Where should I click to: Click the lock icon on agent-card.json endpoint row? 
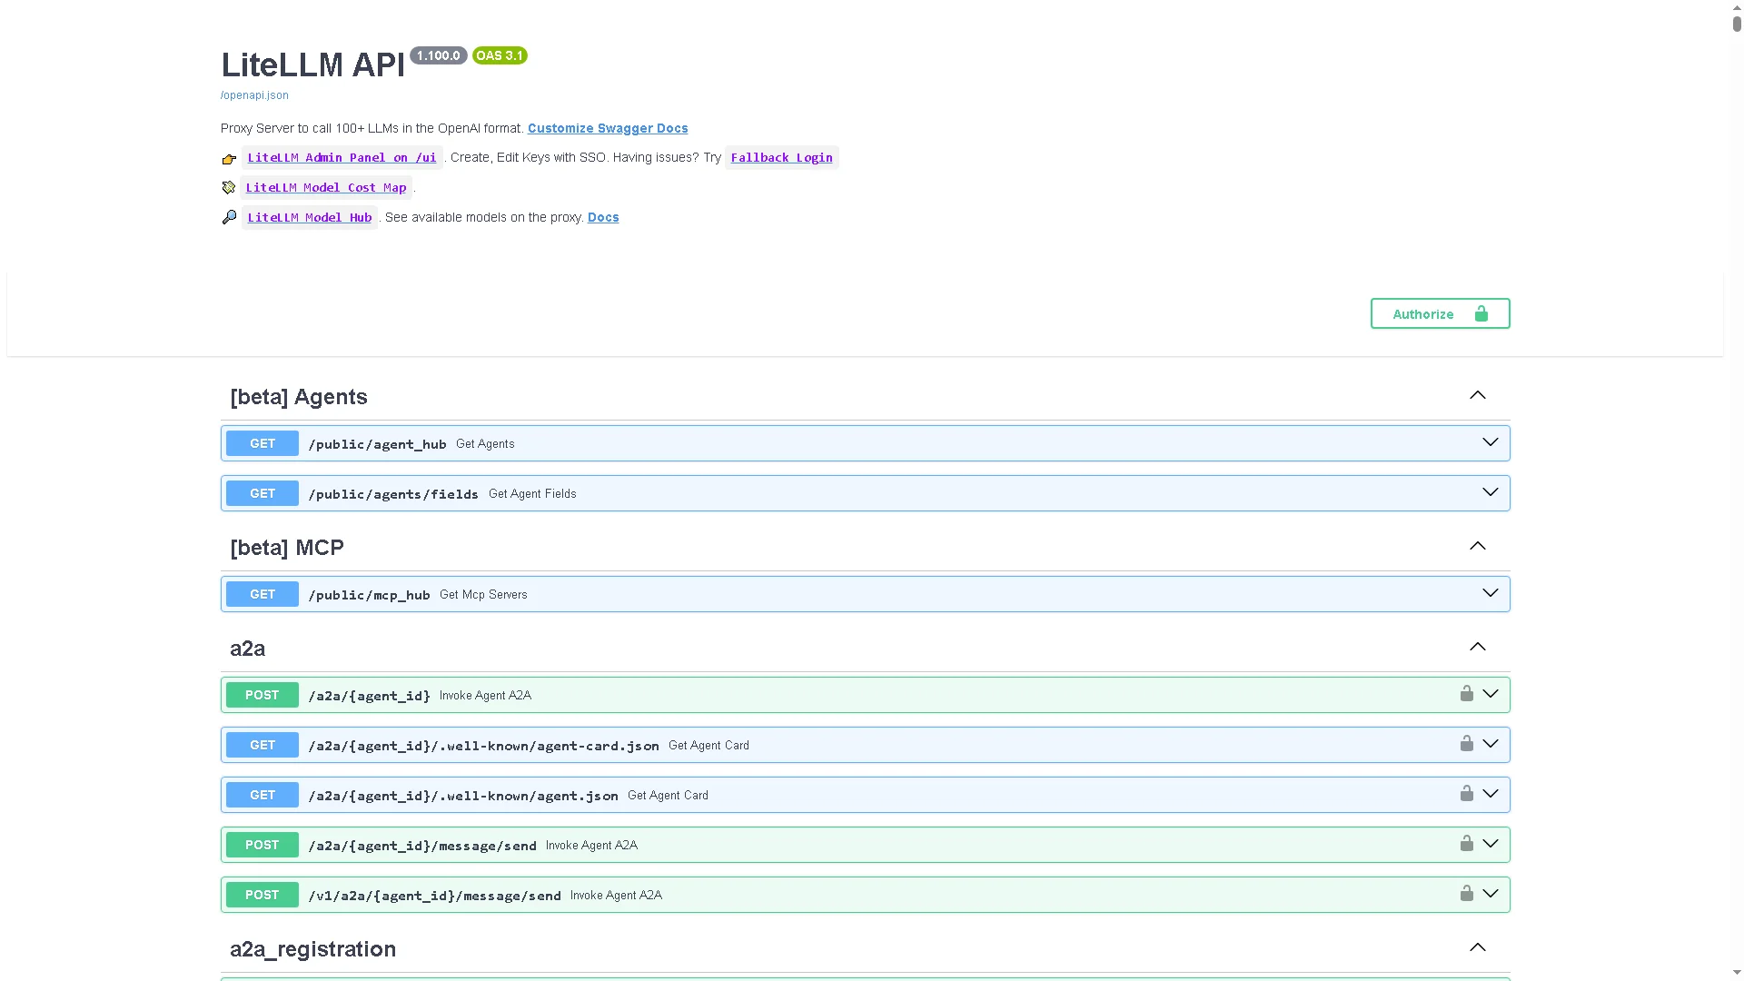point(1466,744)
